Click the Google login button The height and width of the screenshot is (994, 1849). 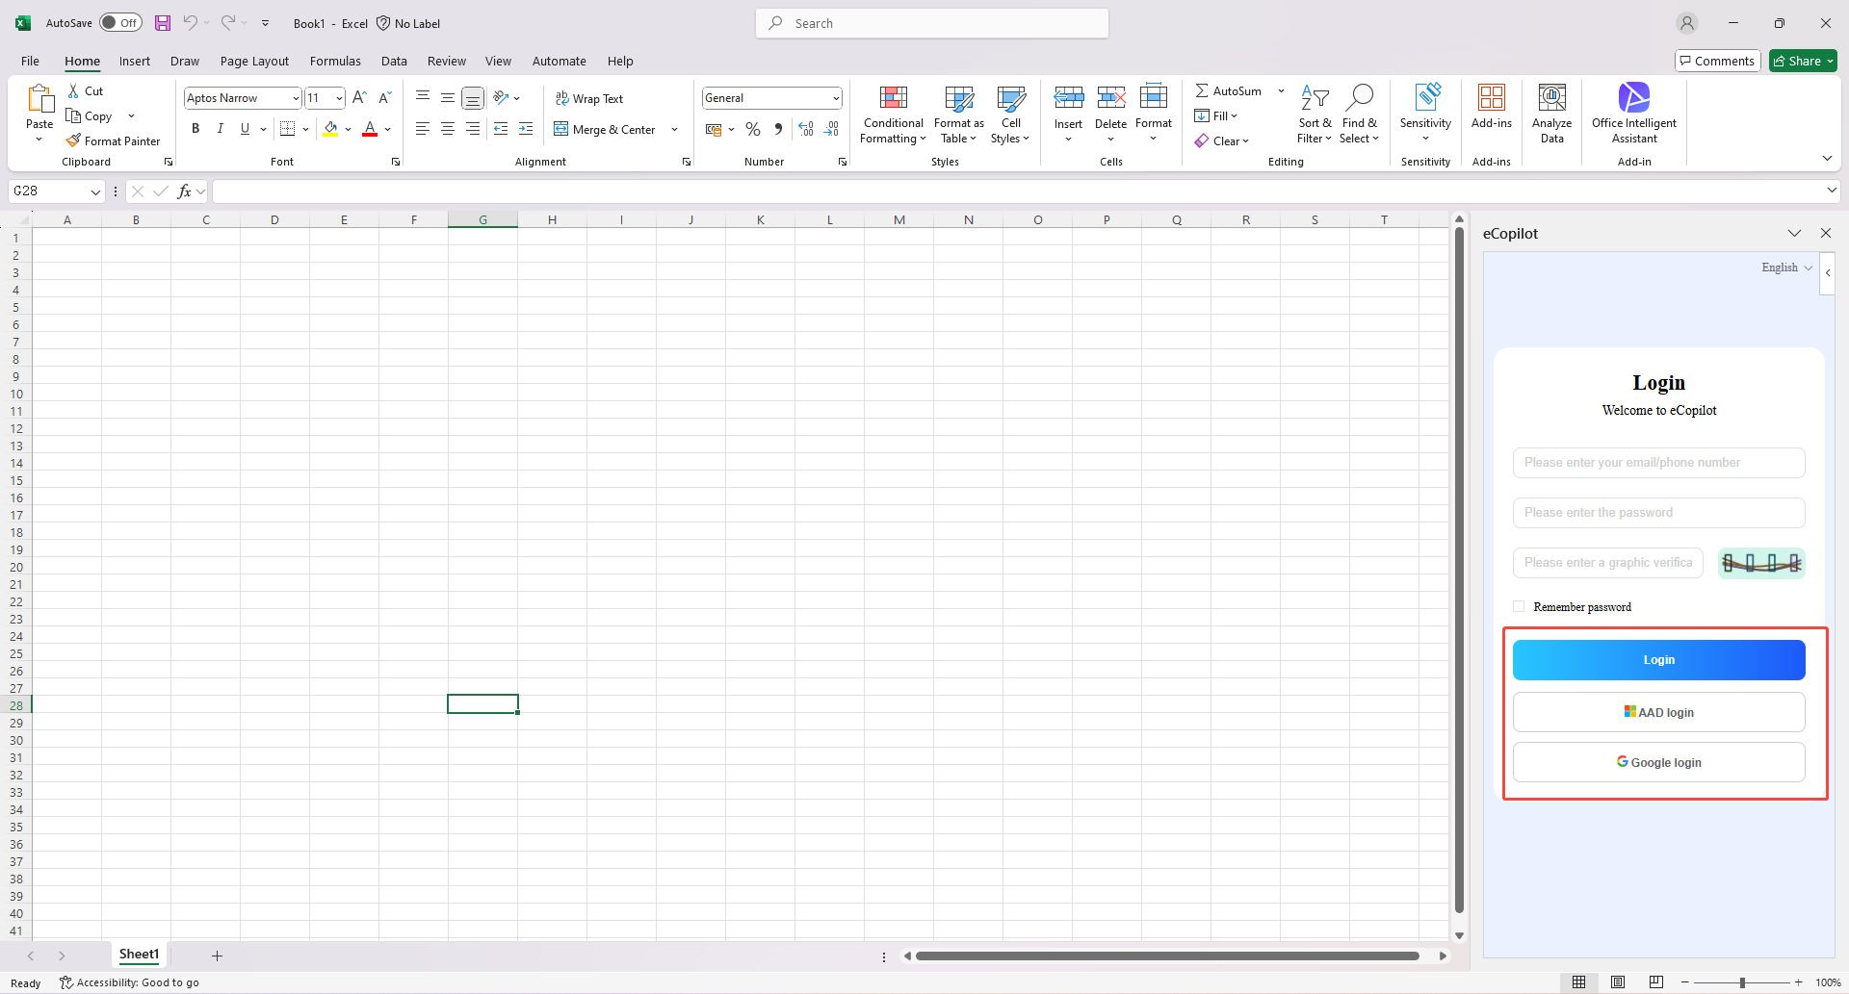click(x=1658, y=761)
